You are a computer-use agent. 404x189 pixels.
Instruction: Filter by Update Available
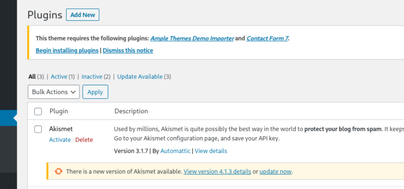140,77
